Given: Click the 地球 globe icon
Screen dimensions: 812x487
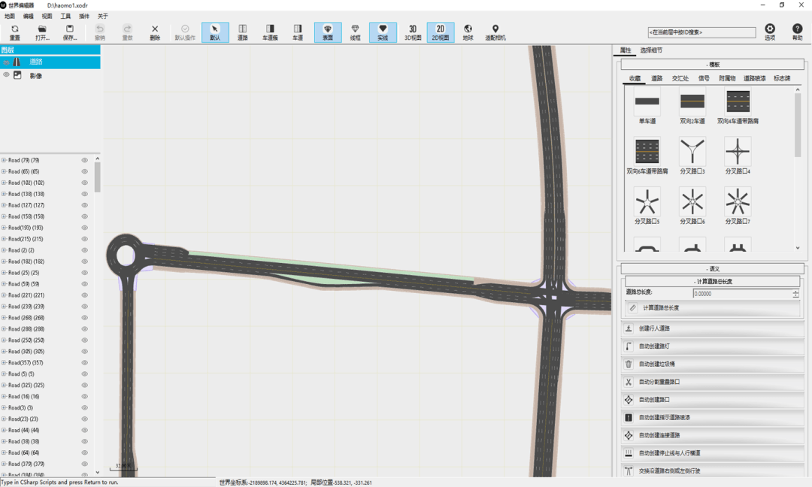Looking at the screenshot, I should pyautogui.click(x=468, y=32).
